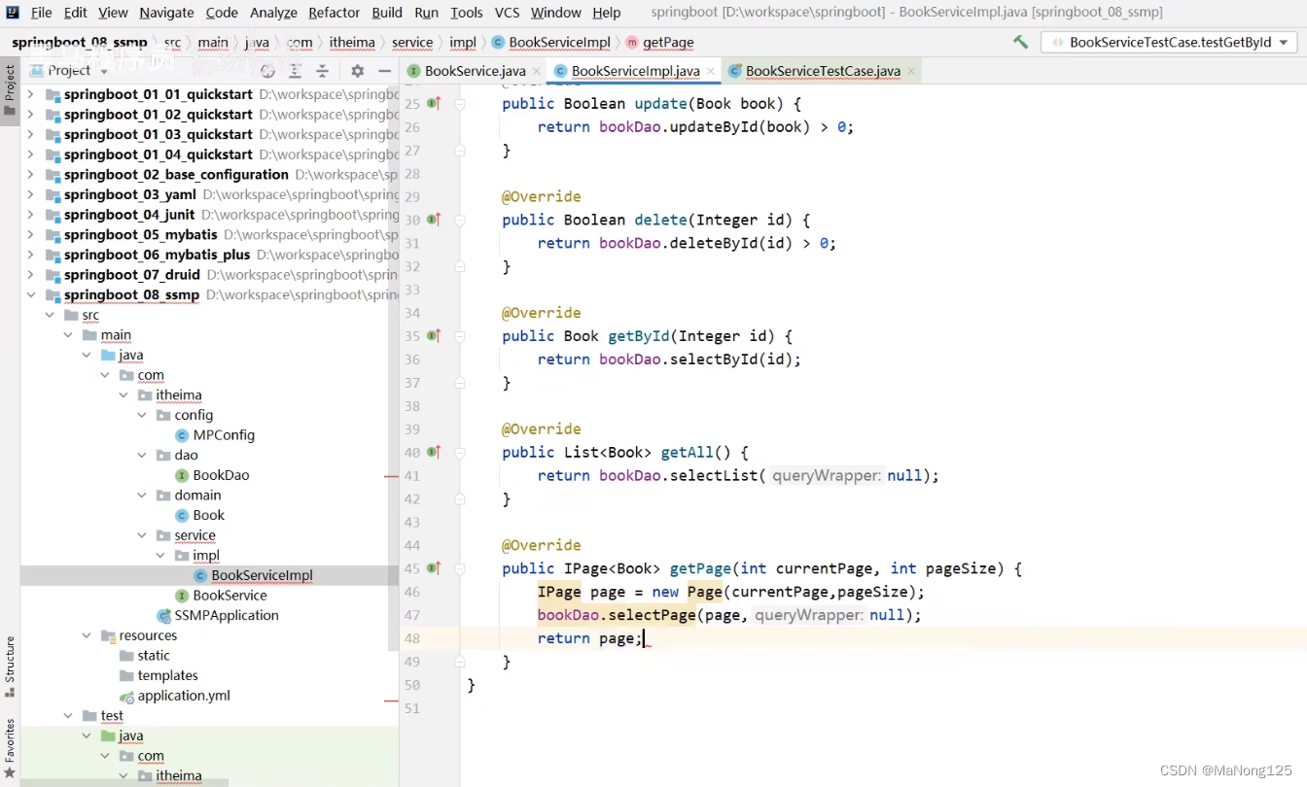The height and width of the screenshot is (787, 1307).
Task: Collapse the resources folder
Action: pos(87,635)
